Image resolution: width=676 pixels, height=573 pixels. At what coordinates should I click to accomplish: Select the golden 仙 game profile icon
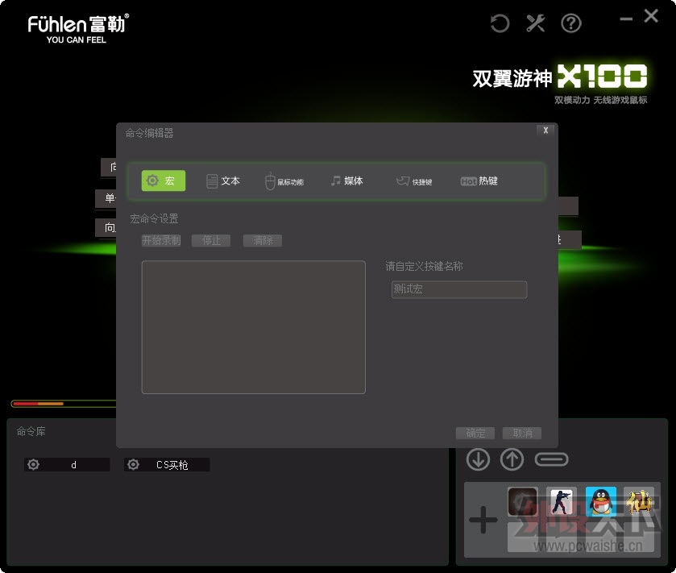click(x=639, y=501)
